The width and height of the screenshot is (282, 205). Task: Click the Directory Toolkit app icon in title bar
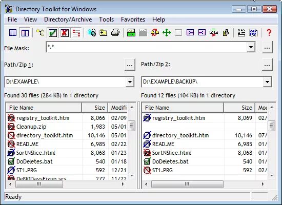coord(9,9)
